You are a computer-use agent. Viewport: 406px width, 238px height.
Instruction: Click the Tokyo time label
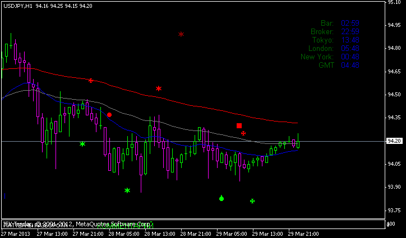pos(323,40)
